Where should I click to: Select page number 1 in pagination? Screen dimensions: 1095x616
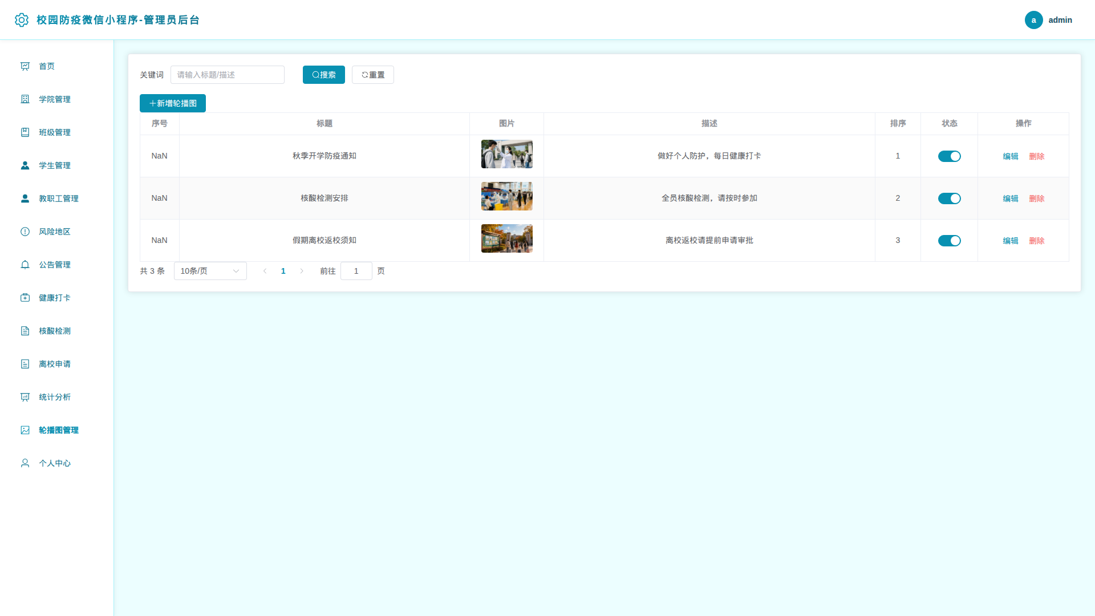[283, 271]
